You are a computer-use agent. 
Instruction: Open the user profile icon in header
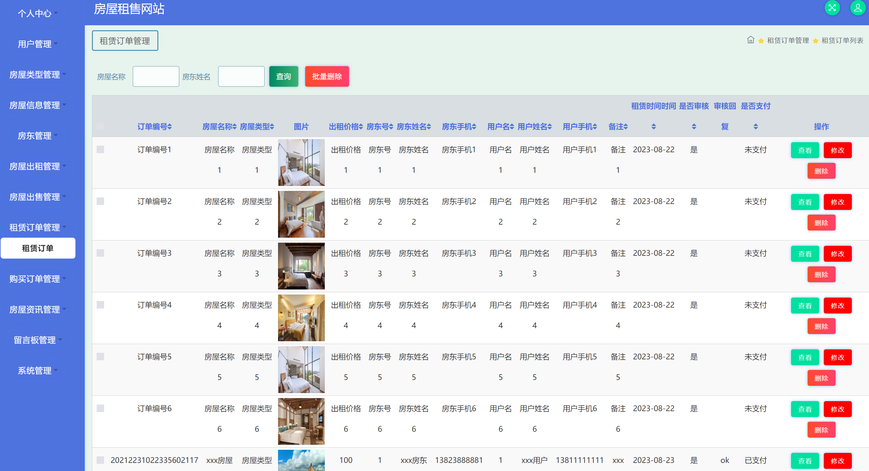click(857, 8)
